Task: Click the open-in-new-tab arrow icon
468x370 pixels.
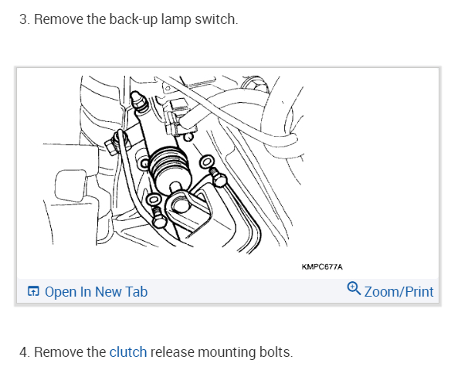Action: coord(33,291)
